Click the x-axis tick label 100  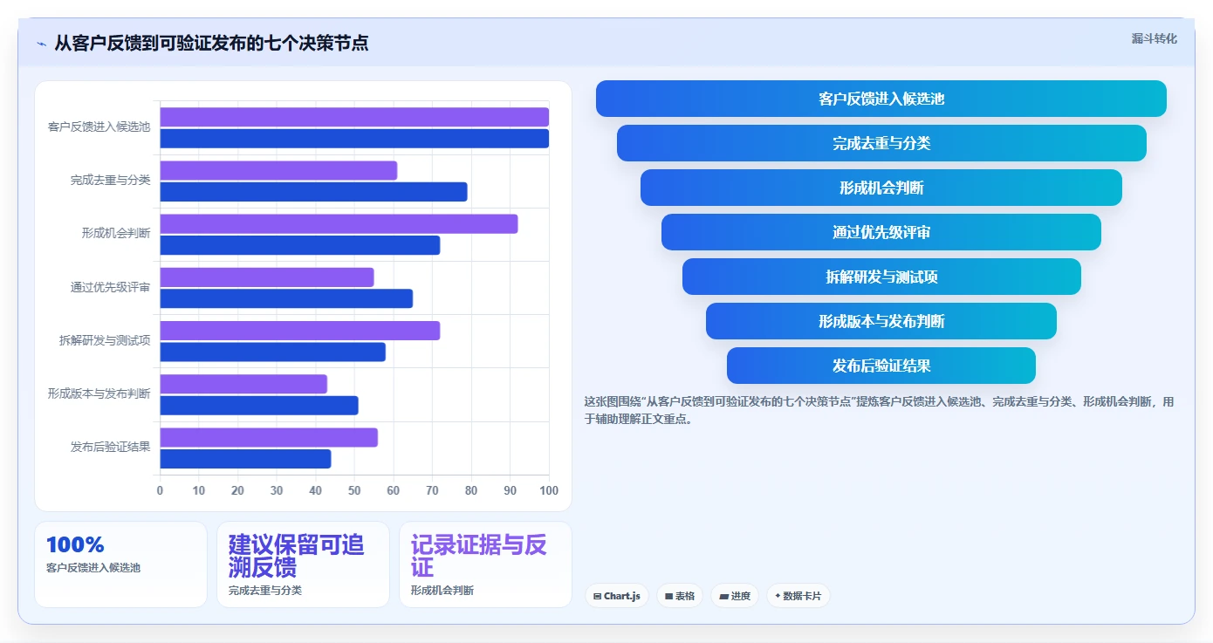549,491
